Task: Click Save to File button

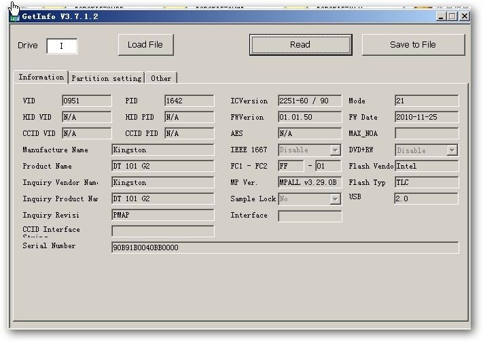Action: pyautogui.click(x=413, y=45)
